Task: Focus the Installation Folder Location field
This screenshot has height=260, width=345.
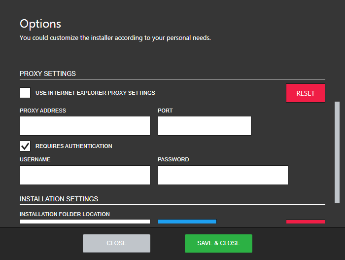Action: (85, 222)
